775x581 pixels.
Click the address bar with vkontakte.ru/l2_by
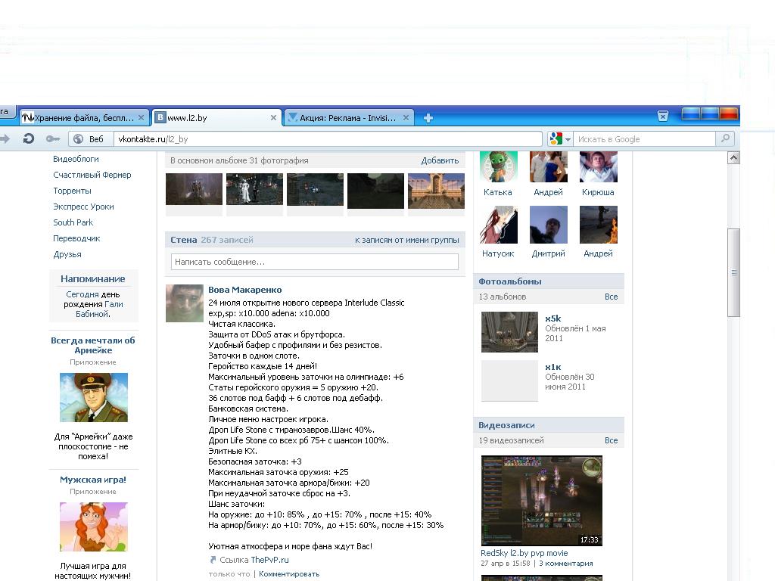point(328,139)
